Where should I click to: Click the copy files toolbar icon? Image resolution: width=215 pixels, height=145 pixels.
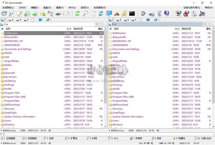tap(27, 14)
